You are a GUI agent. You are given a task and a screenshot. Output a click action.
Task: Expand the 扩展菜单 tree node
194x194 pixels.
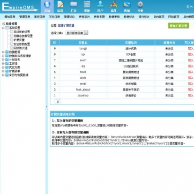tap(3, 71)
